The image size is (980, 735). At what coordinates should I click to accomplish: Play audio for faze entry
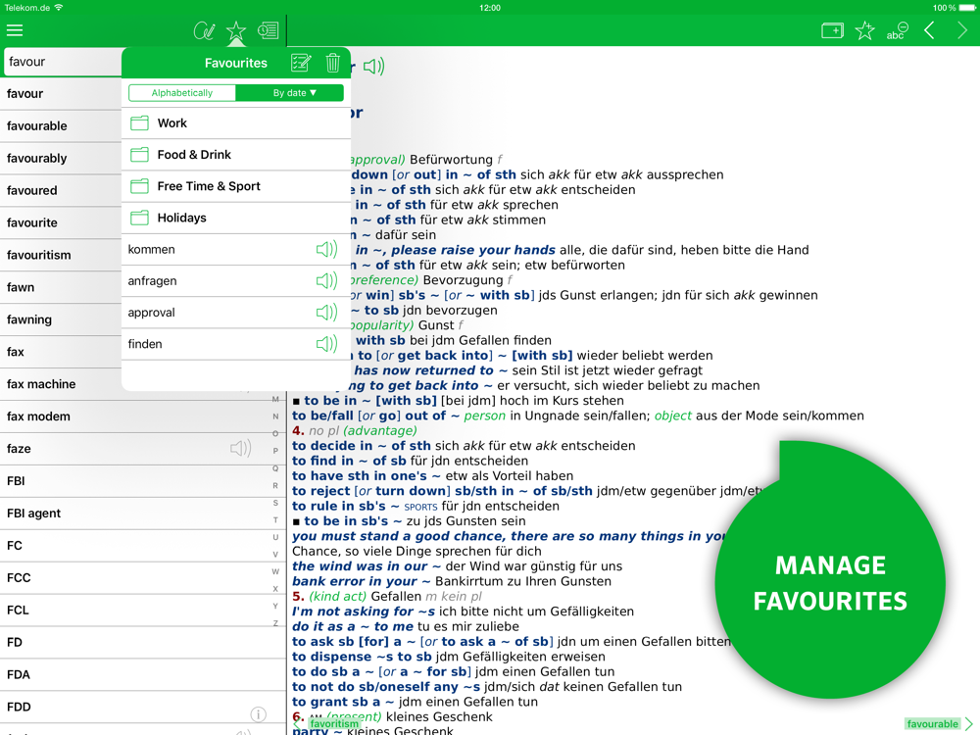point(241,448)
